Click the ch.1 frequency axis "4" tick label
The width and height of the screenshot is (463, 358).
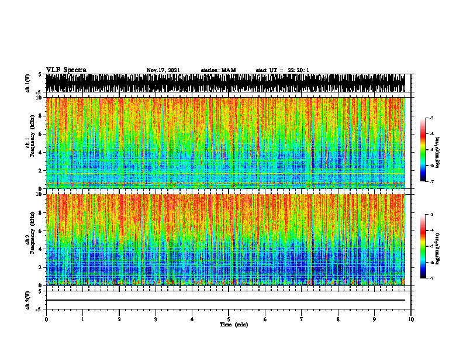(x=41, y=153)
